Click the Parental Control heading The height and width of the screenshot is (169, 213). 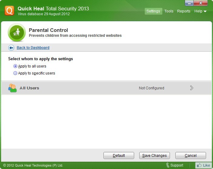click(48, 30)
